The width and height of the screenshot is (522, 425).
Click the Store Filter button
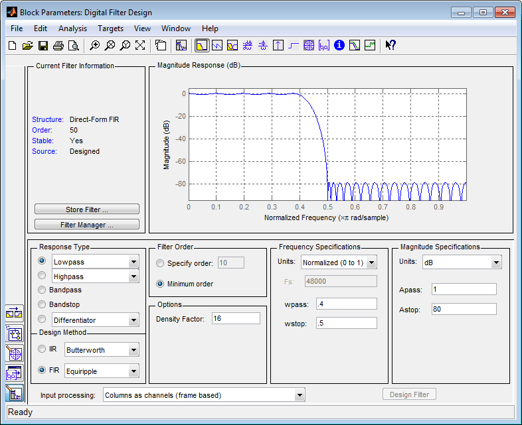87,210
